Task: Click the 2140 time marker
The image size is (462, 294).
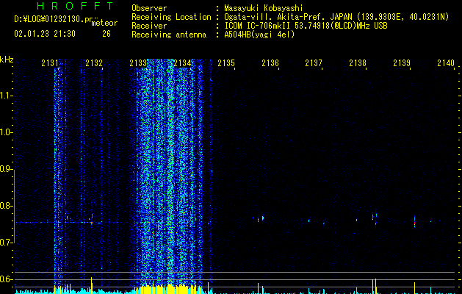Action: pos(446,63)
